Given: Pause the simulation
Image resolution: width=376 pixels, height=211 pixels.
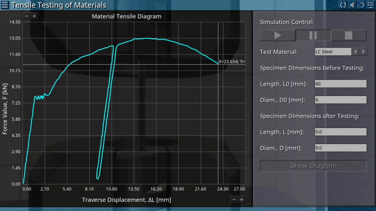Looking at the screenshot, I should 313,36.
